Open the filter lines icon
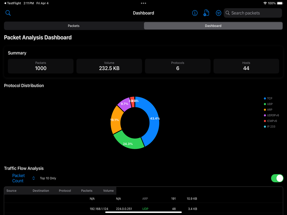Image resolution: width=287 pixels, height=215 pixels. tap(218, 13)
